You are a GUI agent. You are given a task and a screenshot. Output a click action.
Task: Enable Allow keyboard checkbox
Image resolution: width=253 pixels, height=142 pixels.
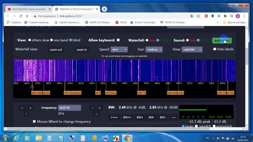(x=118, y=40)
